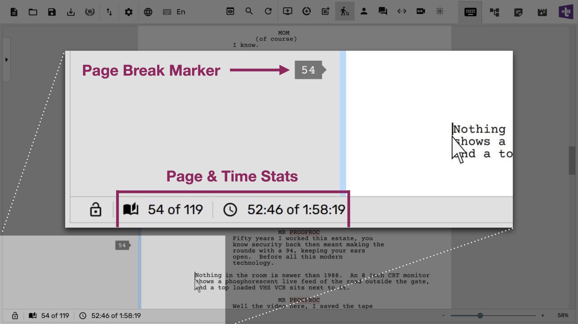
Task: Open the settings gear
Action: tap(128, 12)
